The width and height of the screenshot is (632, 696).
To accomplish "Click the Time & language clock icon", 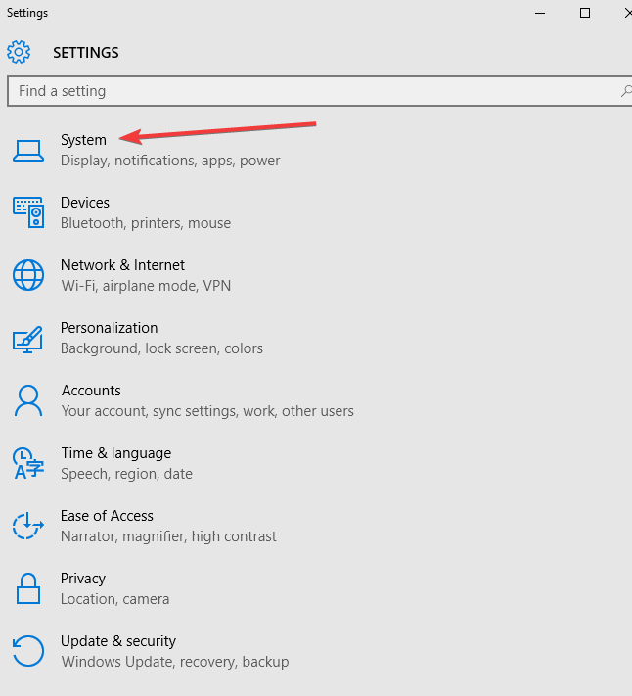I will (28, 463).
